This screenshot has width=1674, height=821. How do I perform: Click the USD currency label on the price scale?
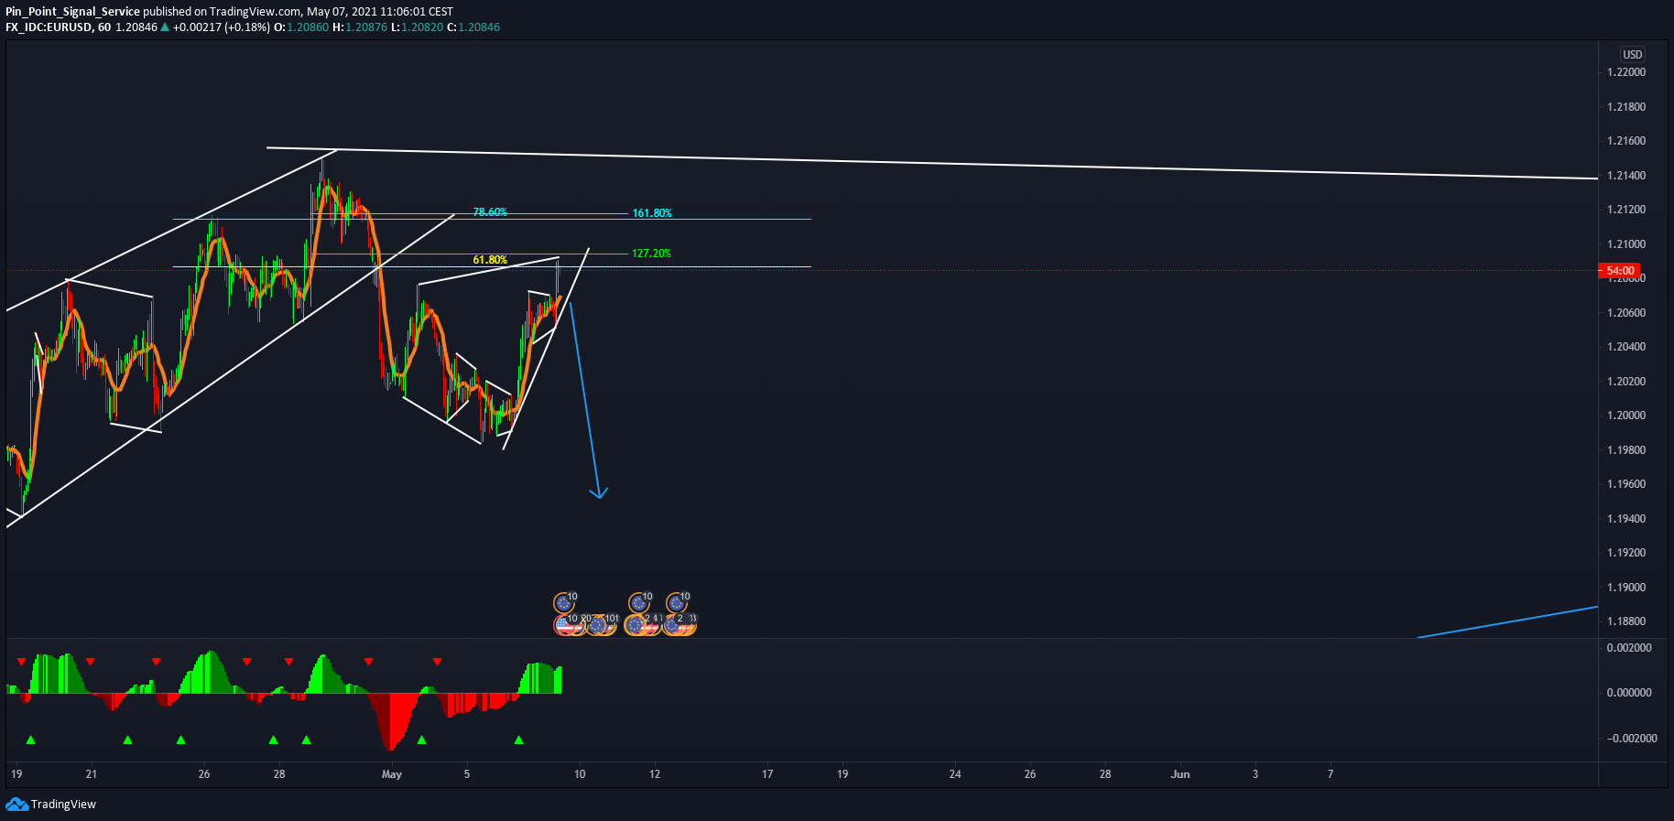[x=1633, y=54]
